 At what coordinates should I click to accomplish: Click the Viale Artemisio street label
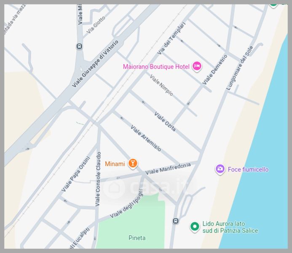146,138
